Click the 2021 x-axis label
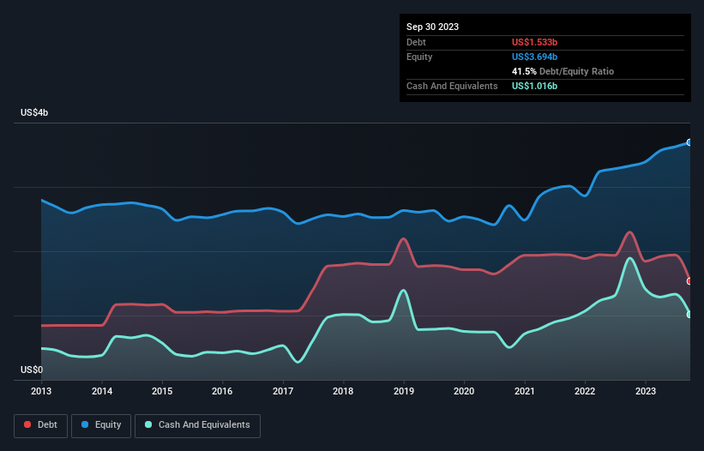 525,391
